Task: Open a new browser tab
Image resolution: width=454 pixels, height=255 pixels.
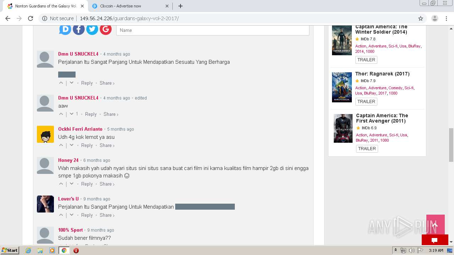Action: [180, 6]
